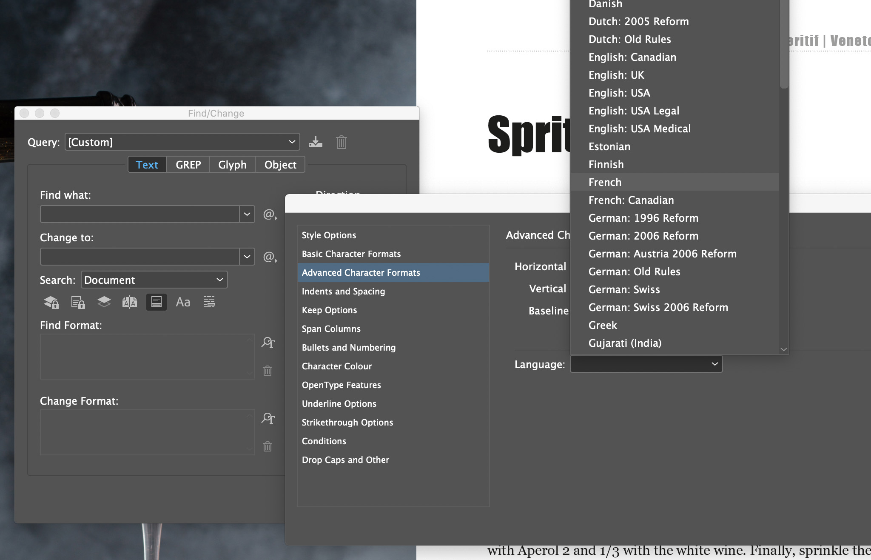Enable the Include Locked Stories icon
The width and height of the screenshot is (871, 560).
tap(77, 302)
